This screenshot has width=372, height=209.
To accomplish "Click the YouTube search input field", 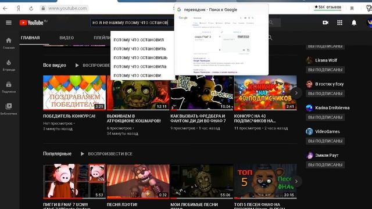I will click(132, 23).
